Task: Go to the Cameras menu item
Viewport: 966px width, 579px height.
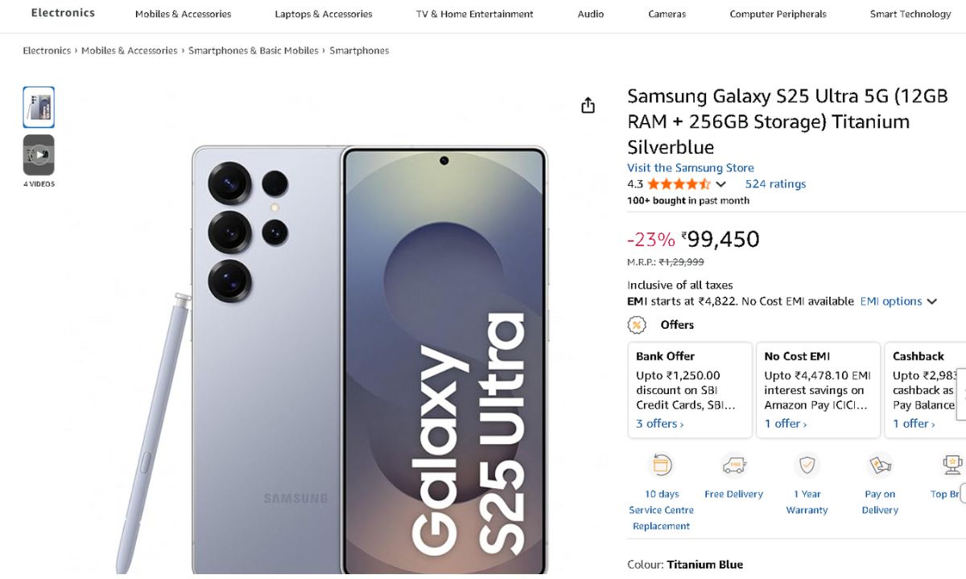Action: [x=667, y=14]
